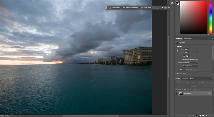Click the lock icon on Background layer
The image size is (214, 117).
pos(209,93)
